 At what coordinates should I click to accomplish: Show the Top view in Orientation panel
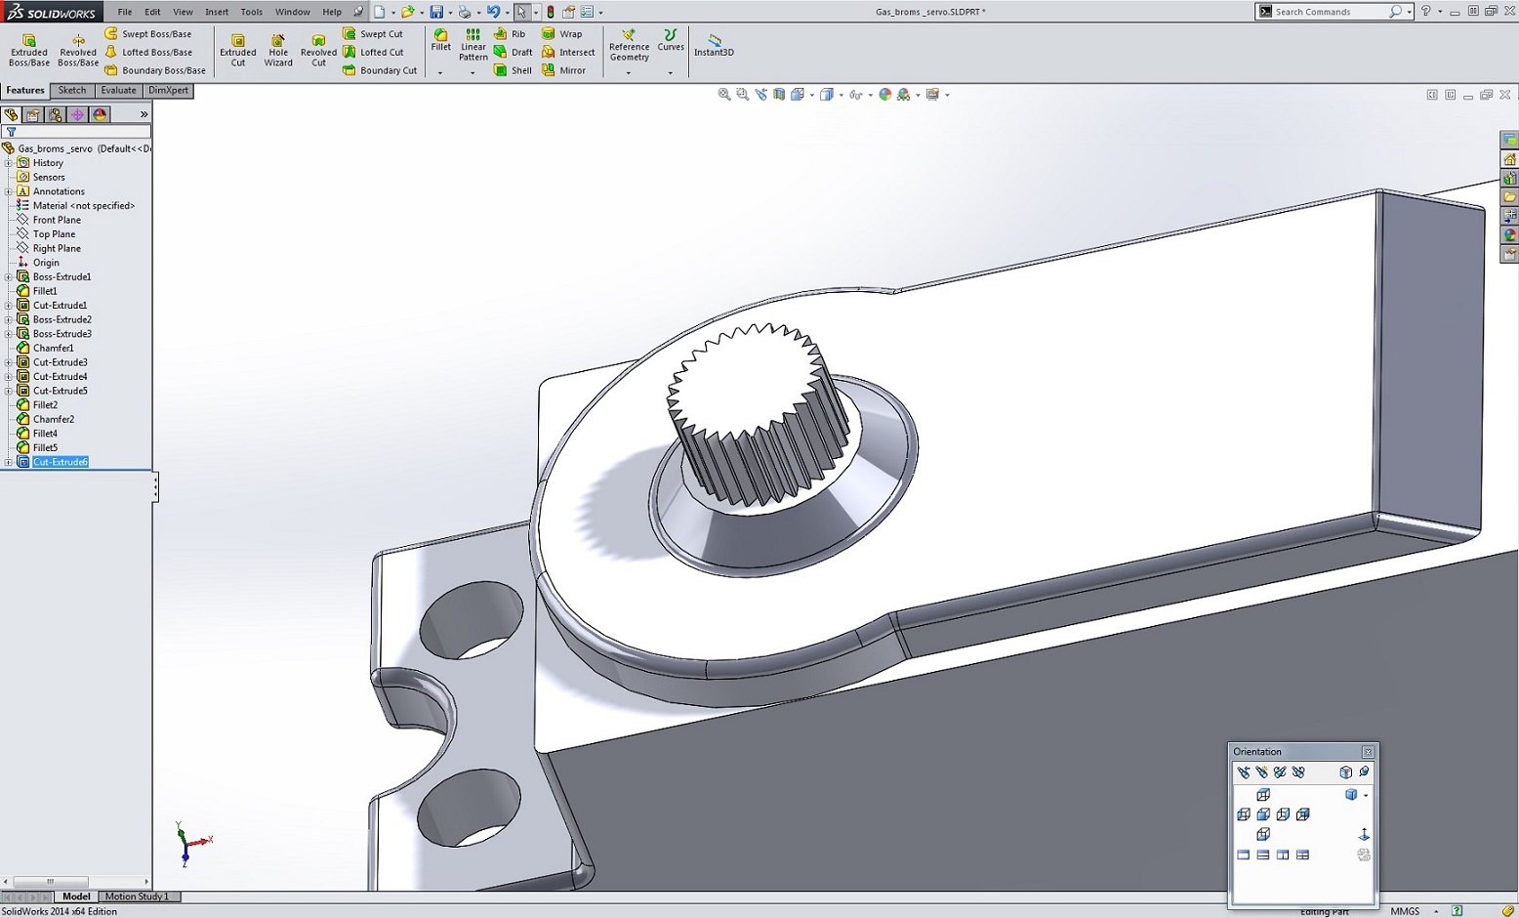pos(1263,795)
